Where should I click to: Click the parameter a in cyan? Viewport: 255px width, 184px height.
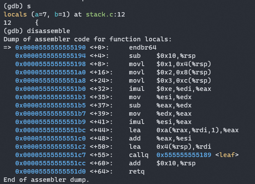(x=37, y=14)
